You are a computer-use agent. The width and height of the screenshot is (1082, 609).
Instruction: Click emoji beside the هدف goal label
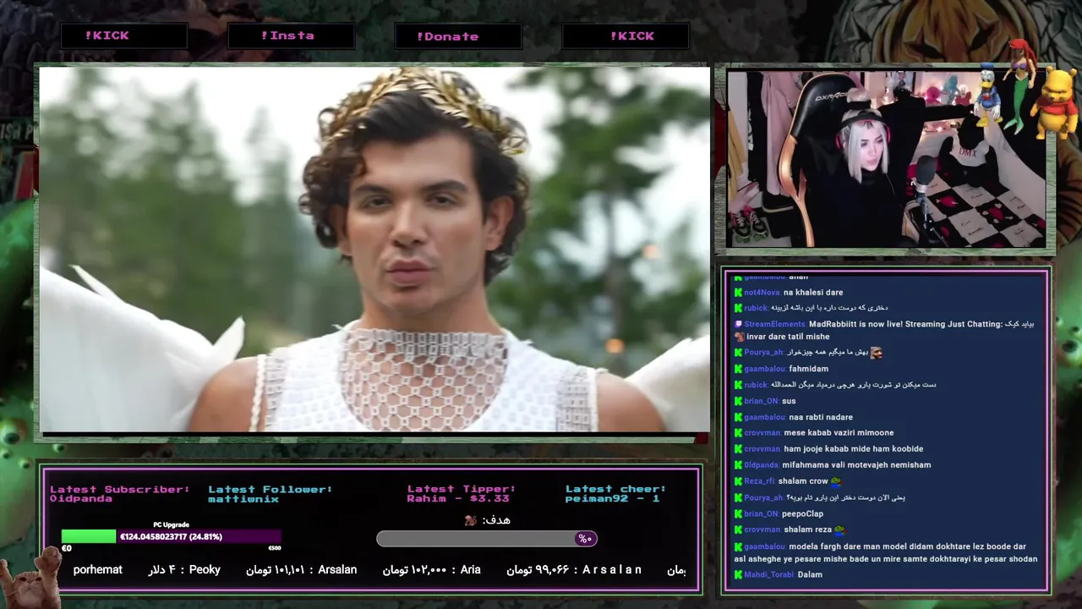(471, 520)
